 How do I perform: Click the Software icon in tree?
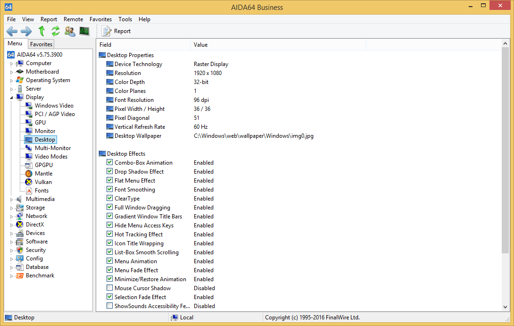point(20,242)
